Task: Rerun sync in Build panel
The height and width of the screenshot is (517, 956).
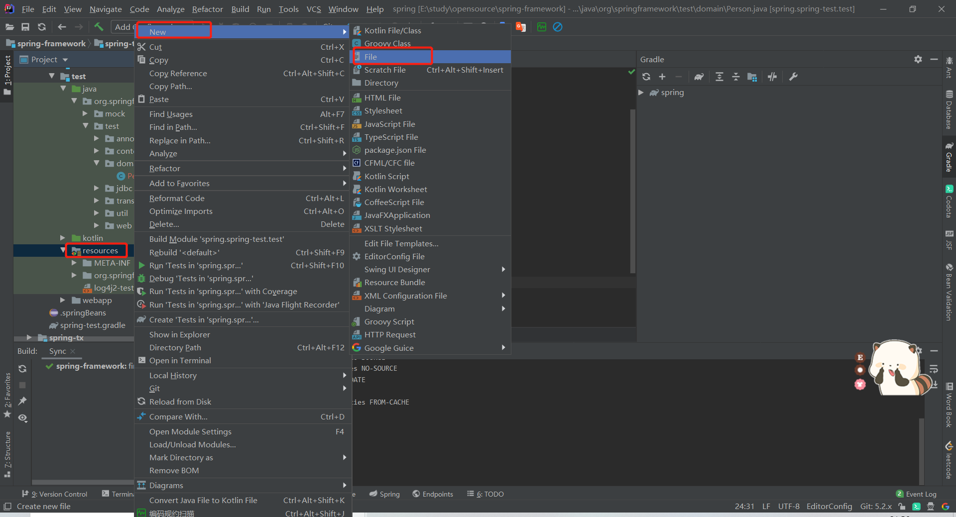Action: coord(22,369)
